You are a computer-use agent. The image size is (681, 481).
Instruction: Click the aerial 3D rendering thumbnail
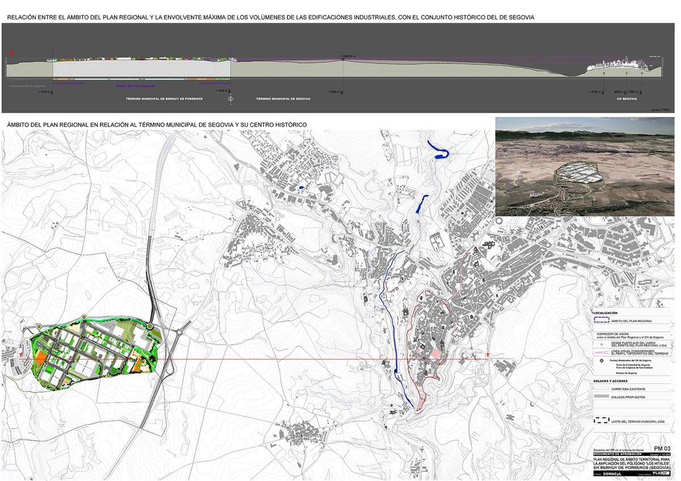coord(585,166)
